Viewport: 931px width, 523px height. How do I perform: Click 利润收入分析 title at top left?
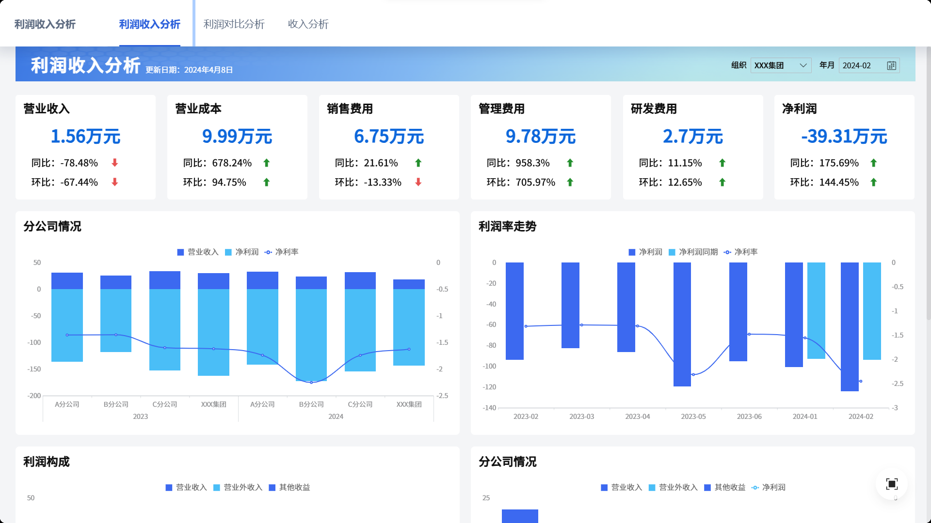45,24
